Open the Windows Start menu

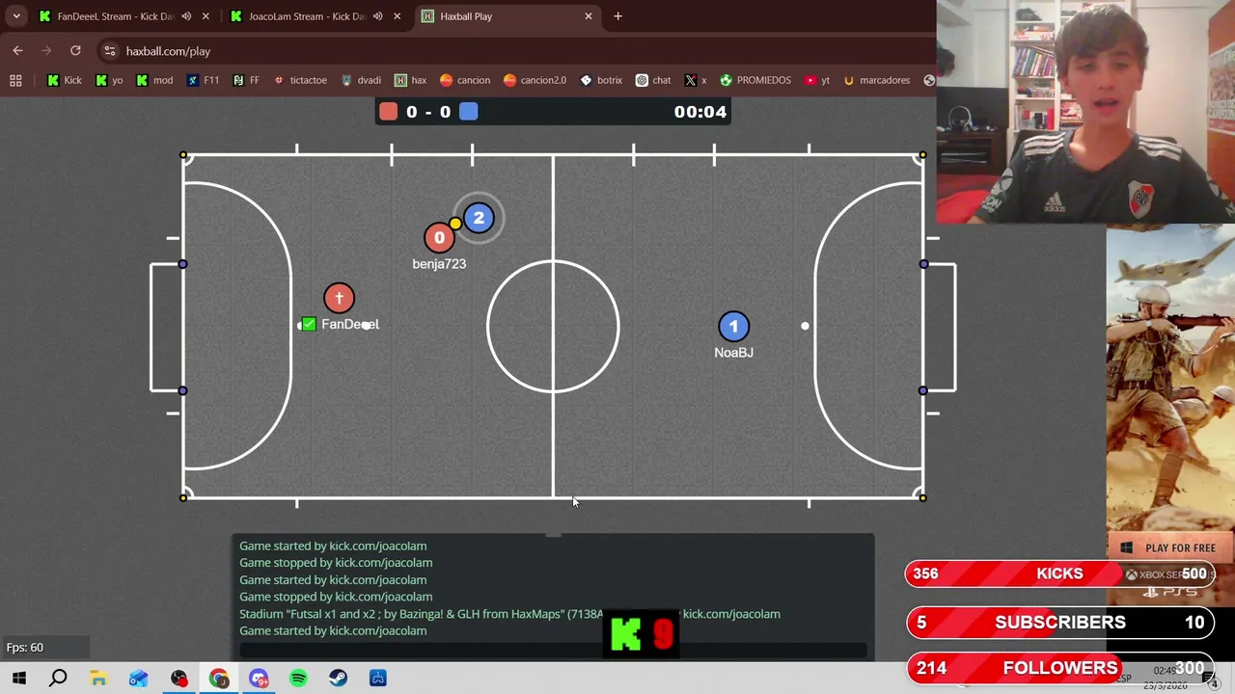[18, 679]
